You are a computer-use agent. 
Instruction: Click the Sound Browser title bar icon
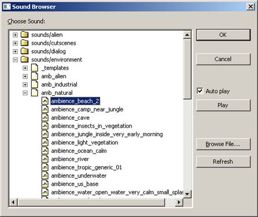click(x=7, y=6)
